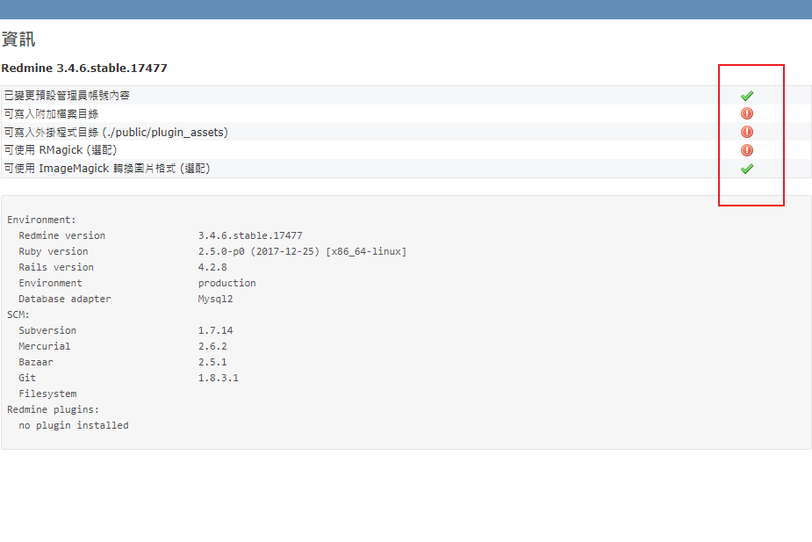The height and width of the screenshot is (542, 812).
Task: Select the 資訊 page heading
Action: click(x=18, y=40)
